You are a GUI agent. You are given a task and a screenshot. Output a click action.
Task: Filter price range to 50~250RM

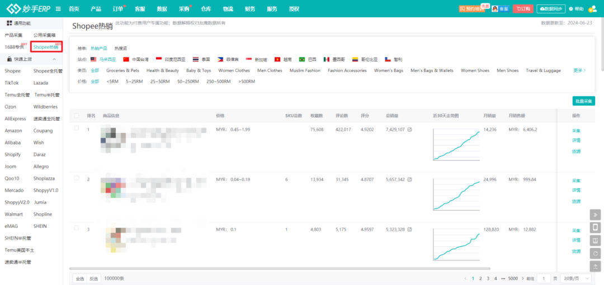coord(188,82)
